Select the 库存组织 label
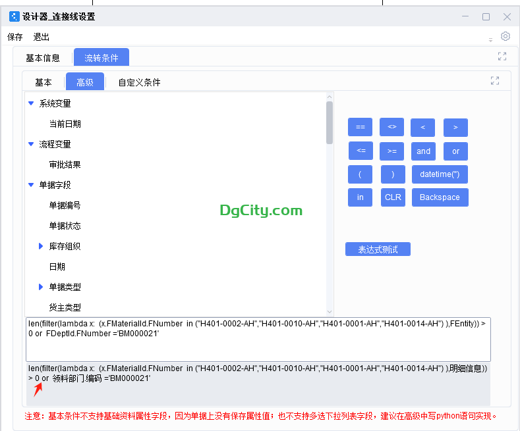520x431 pixels. (x=65, y=246)
